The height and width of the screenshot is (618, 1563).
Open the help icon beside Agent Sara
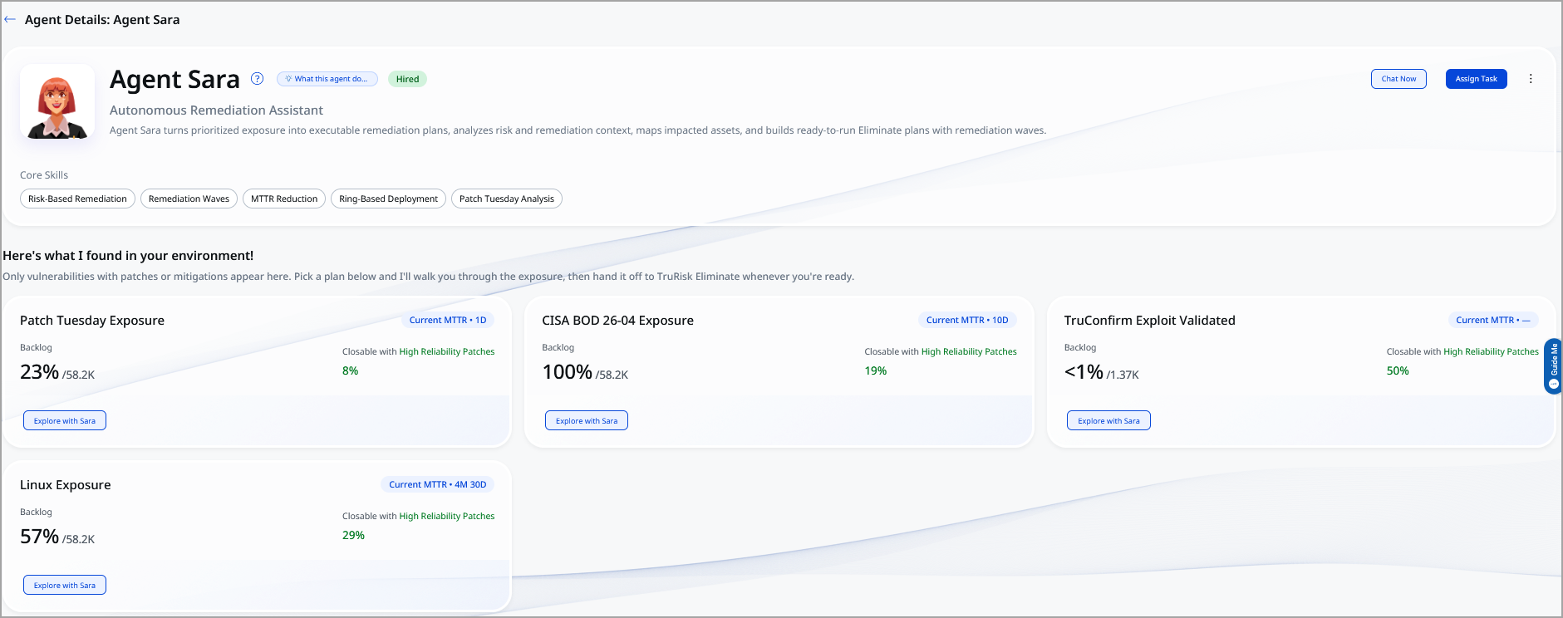coord(258,79)
